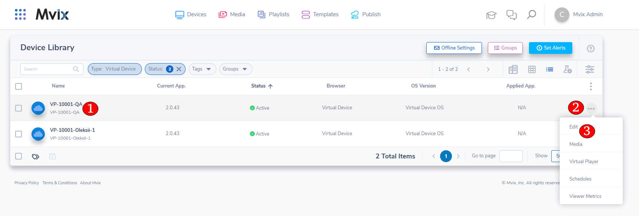Screen dimensions: 639x216
Task: Click the footer previous page chevron
Action: (434, 156)
